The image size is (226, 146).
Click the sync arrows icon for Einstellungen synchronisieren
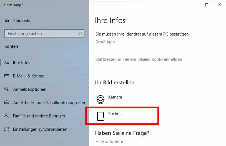pos(7,129)
